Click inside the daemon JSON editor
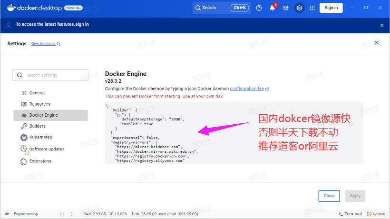The height and width of the screenshot is (219, 390). (234, 133)
